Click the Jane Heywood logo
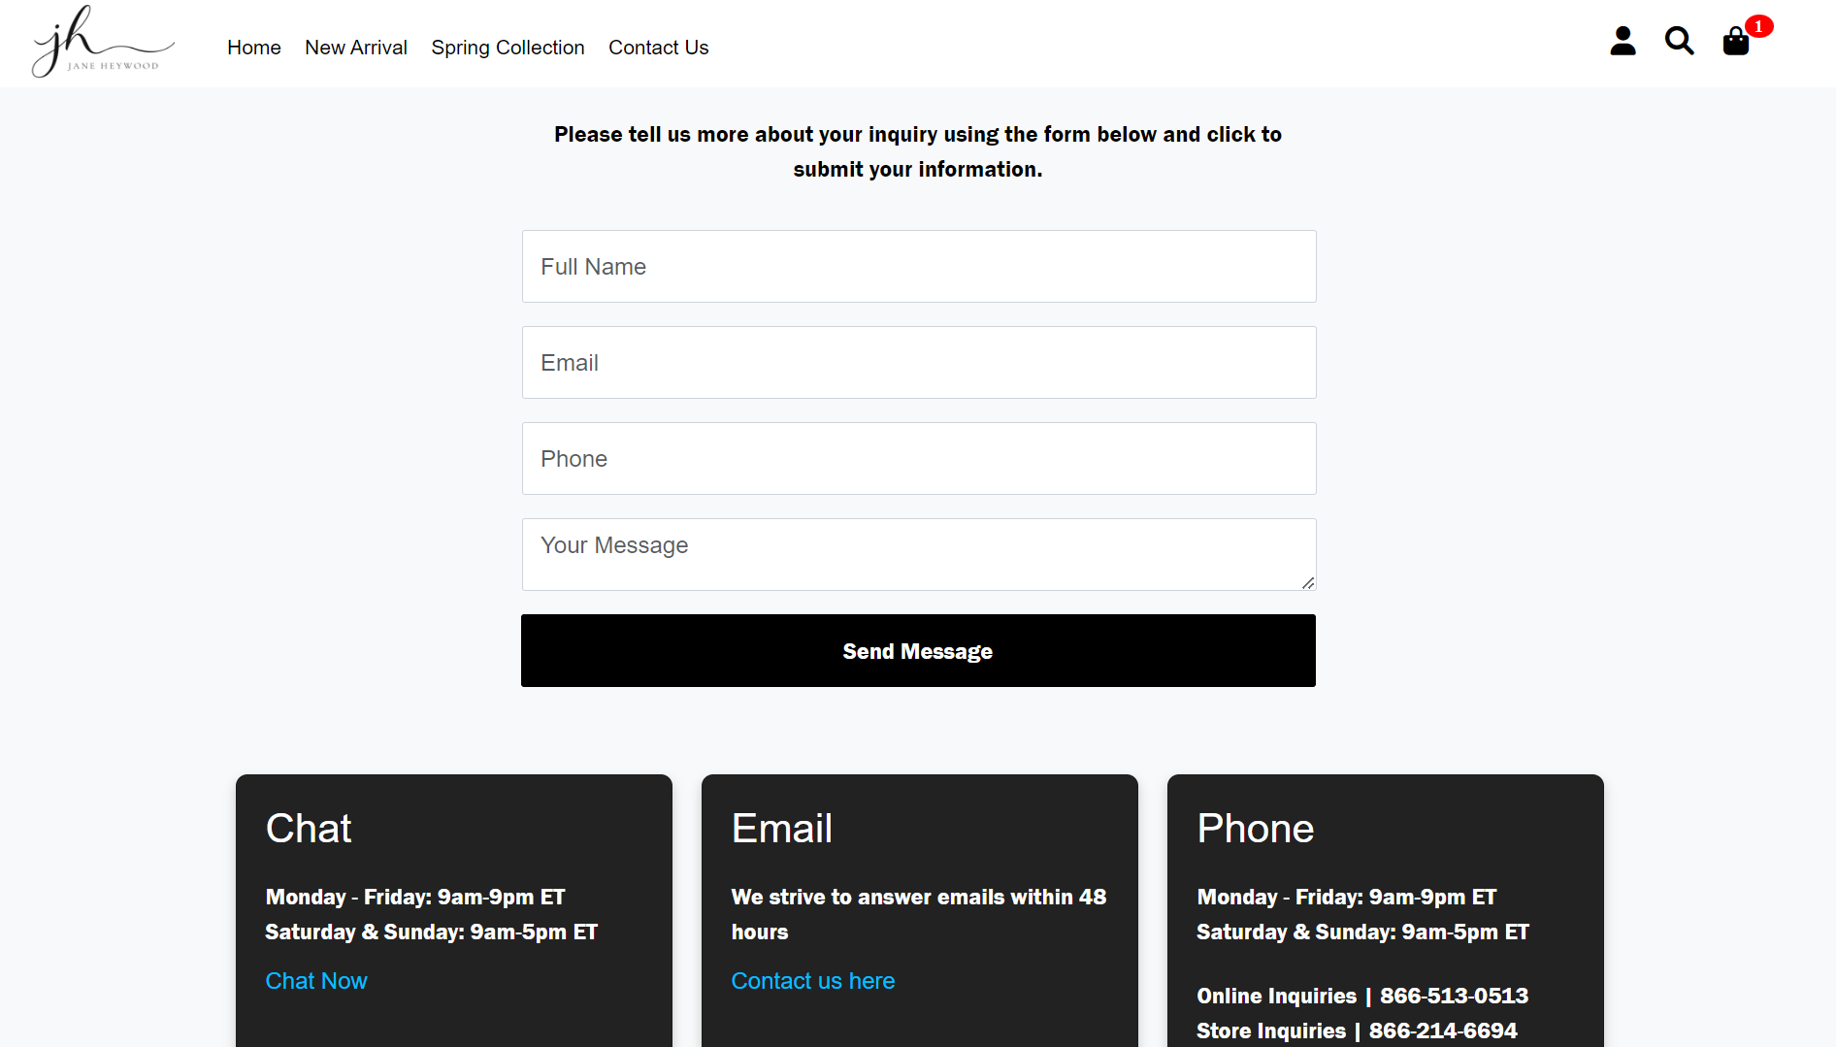 pyautogui.click(x=103, y=43)
